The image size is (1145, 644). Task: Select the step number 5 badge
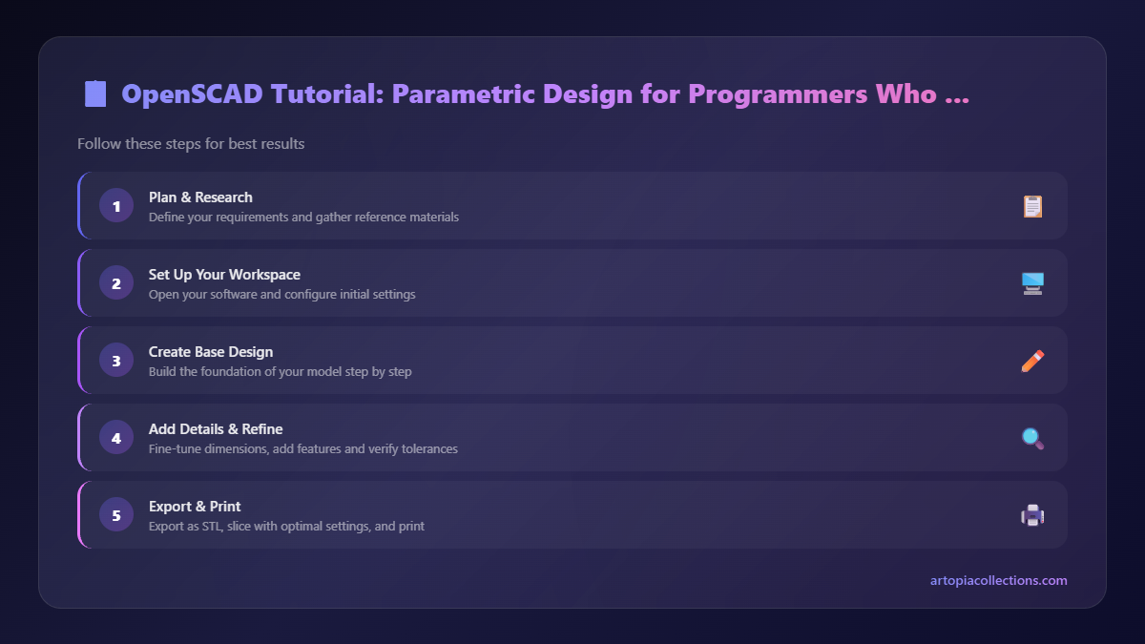[x=116, y=515]
